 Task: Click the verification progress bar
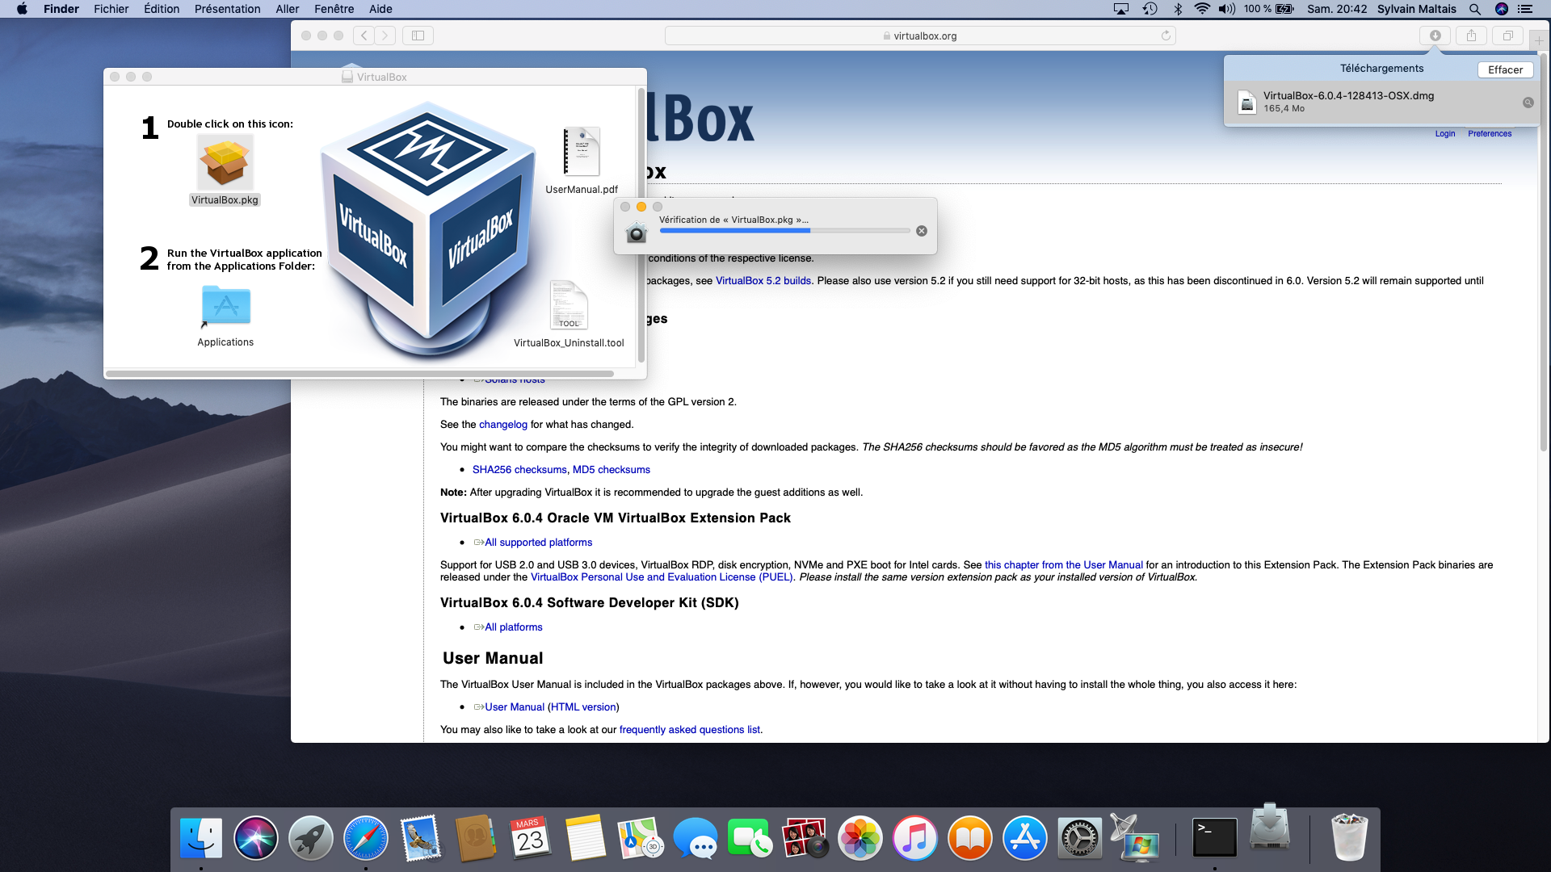pyautogui.click(x=784, y=231)
